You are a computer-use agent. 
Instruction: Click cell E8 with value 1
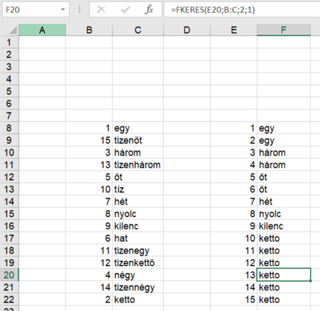233,128
